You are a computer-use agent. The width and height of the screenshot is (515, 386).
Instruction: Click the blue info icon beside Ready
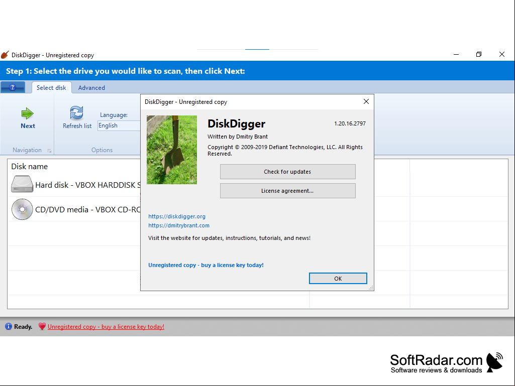9,326
